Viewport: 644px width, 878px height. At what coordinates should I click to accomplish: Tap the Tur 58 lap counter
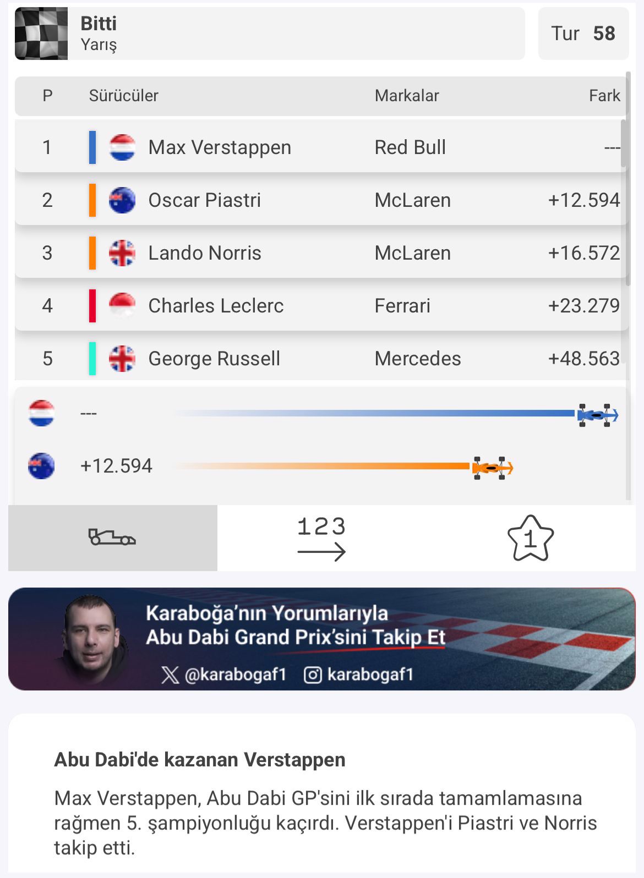click(583, 34)
